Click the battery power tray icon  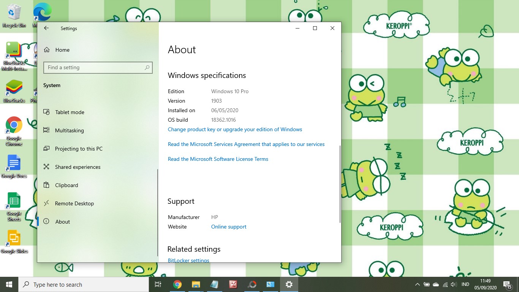coord(427,284)
